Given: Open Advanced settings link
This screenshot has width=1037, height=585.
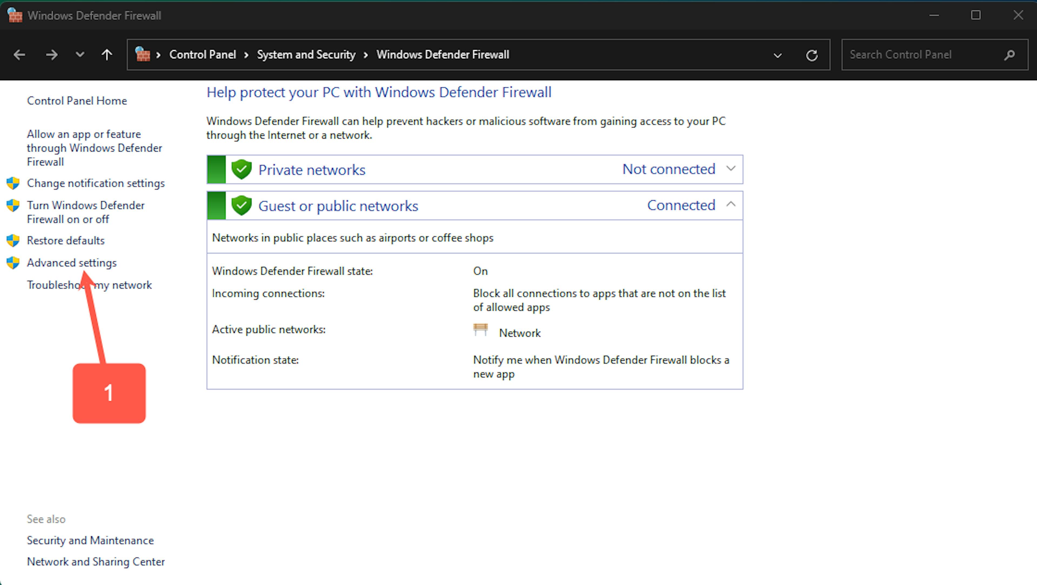Looking at the screenshot, I should tap(72, 263).
